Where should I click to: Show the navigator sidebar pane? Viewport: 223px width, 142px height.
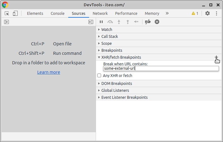tap(6, 22)
